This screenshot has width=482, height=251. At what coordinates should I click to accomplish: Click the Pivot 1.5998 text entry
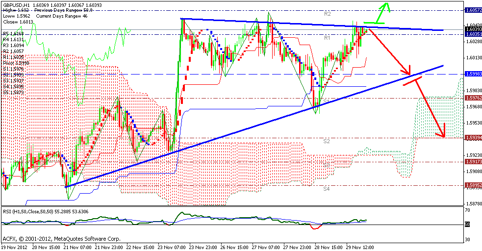pyautogui.click(x=15, y=63)
